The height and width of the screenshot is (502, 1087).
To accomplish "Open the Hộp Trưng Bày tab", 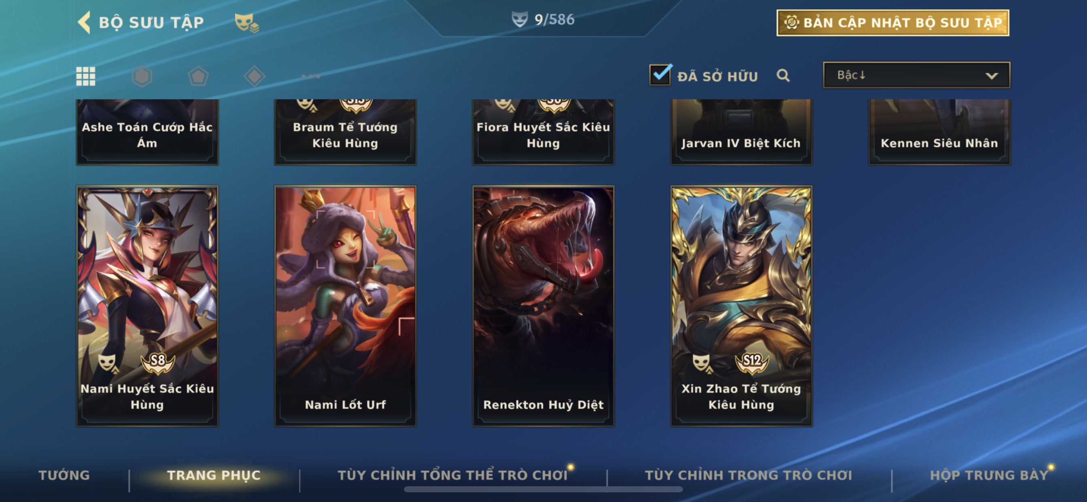I will tap(989, 475).
